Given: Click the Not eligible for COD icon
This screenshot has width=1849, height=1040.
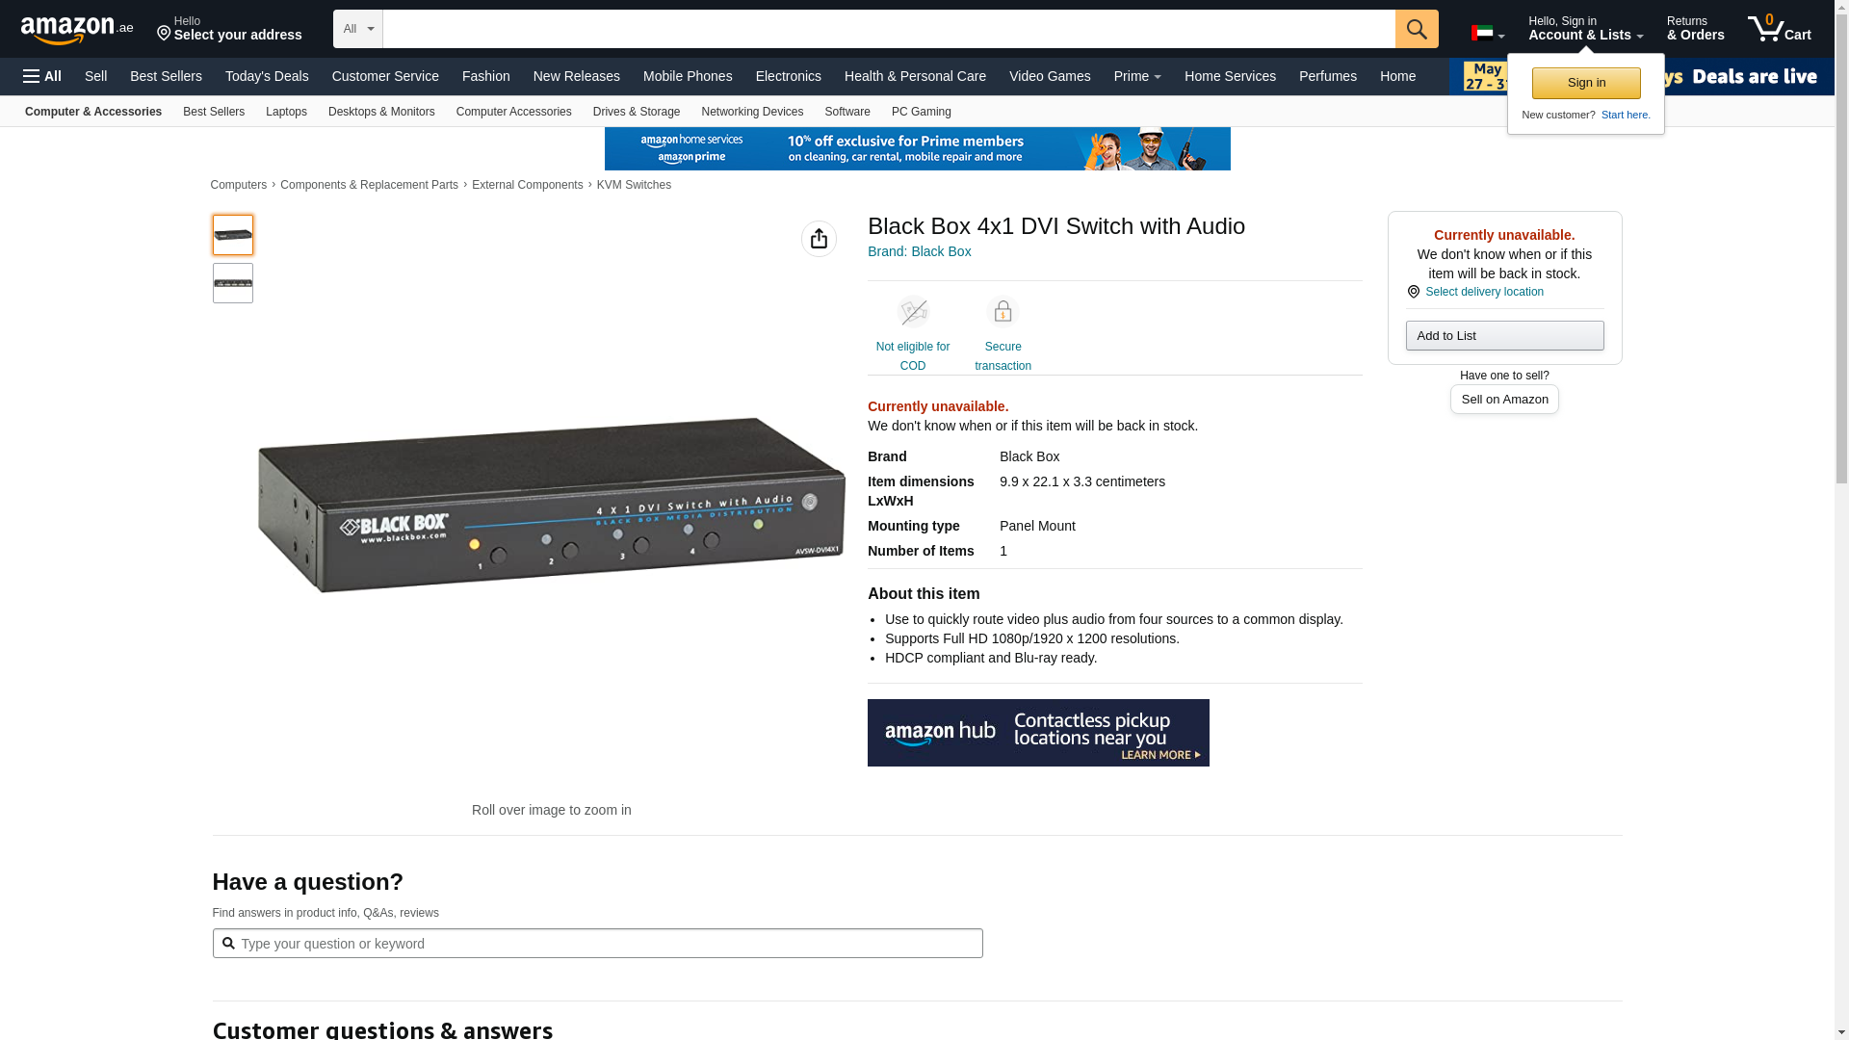Looking at the screenshot, I should tap(912, 312).
